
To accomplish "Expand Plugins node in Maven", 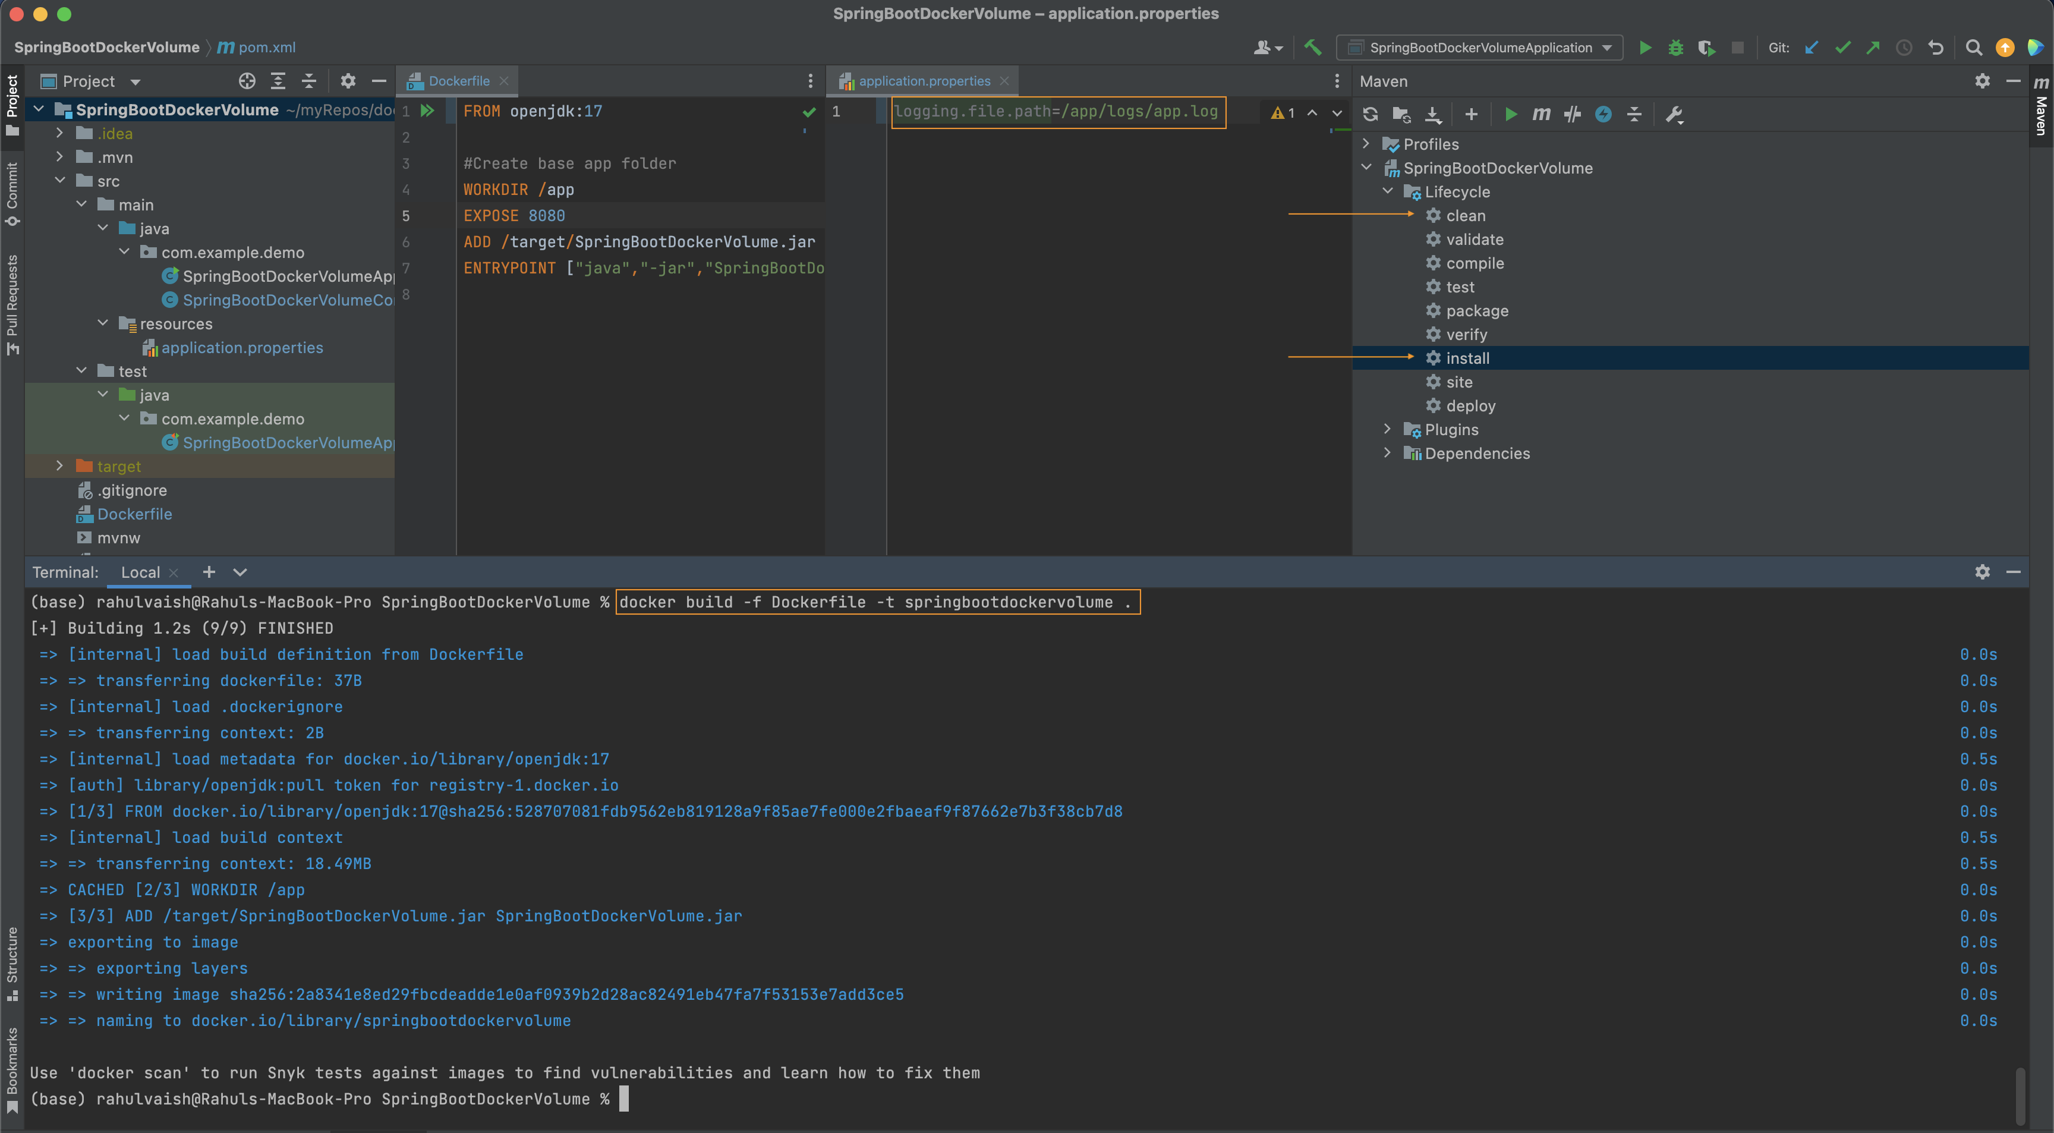I will point(1387,429).
